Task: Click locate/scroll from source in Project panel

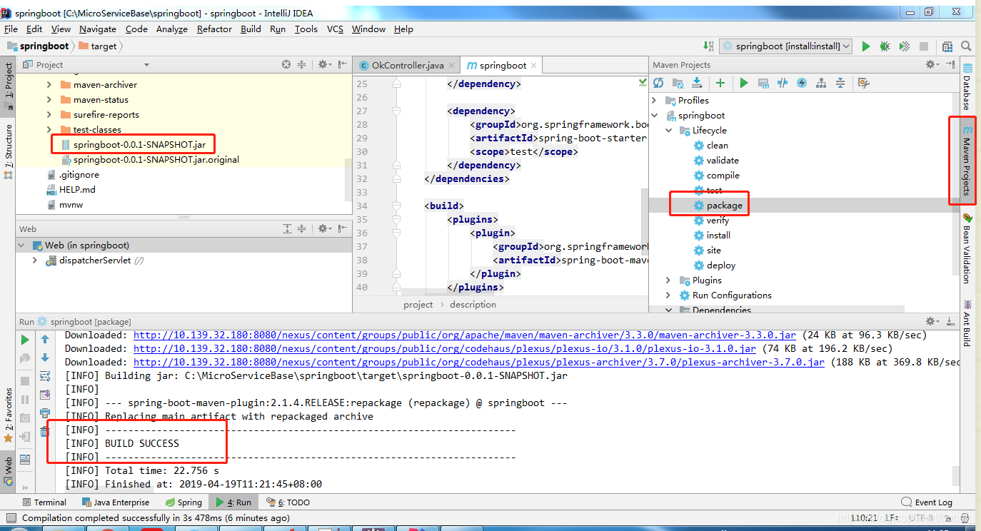Action: click(x=286, y=64)
